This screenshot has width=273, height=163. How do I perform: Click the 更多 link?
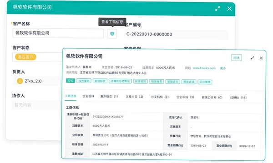coord(222,68)
